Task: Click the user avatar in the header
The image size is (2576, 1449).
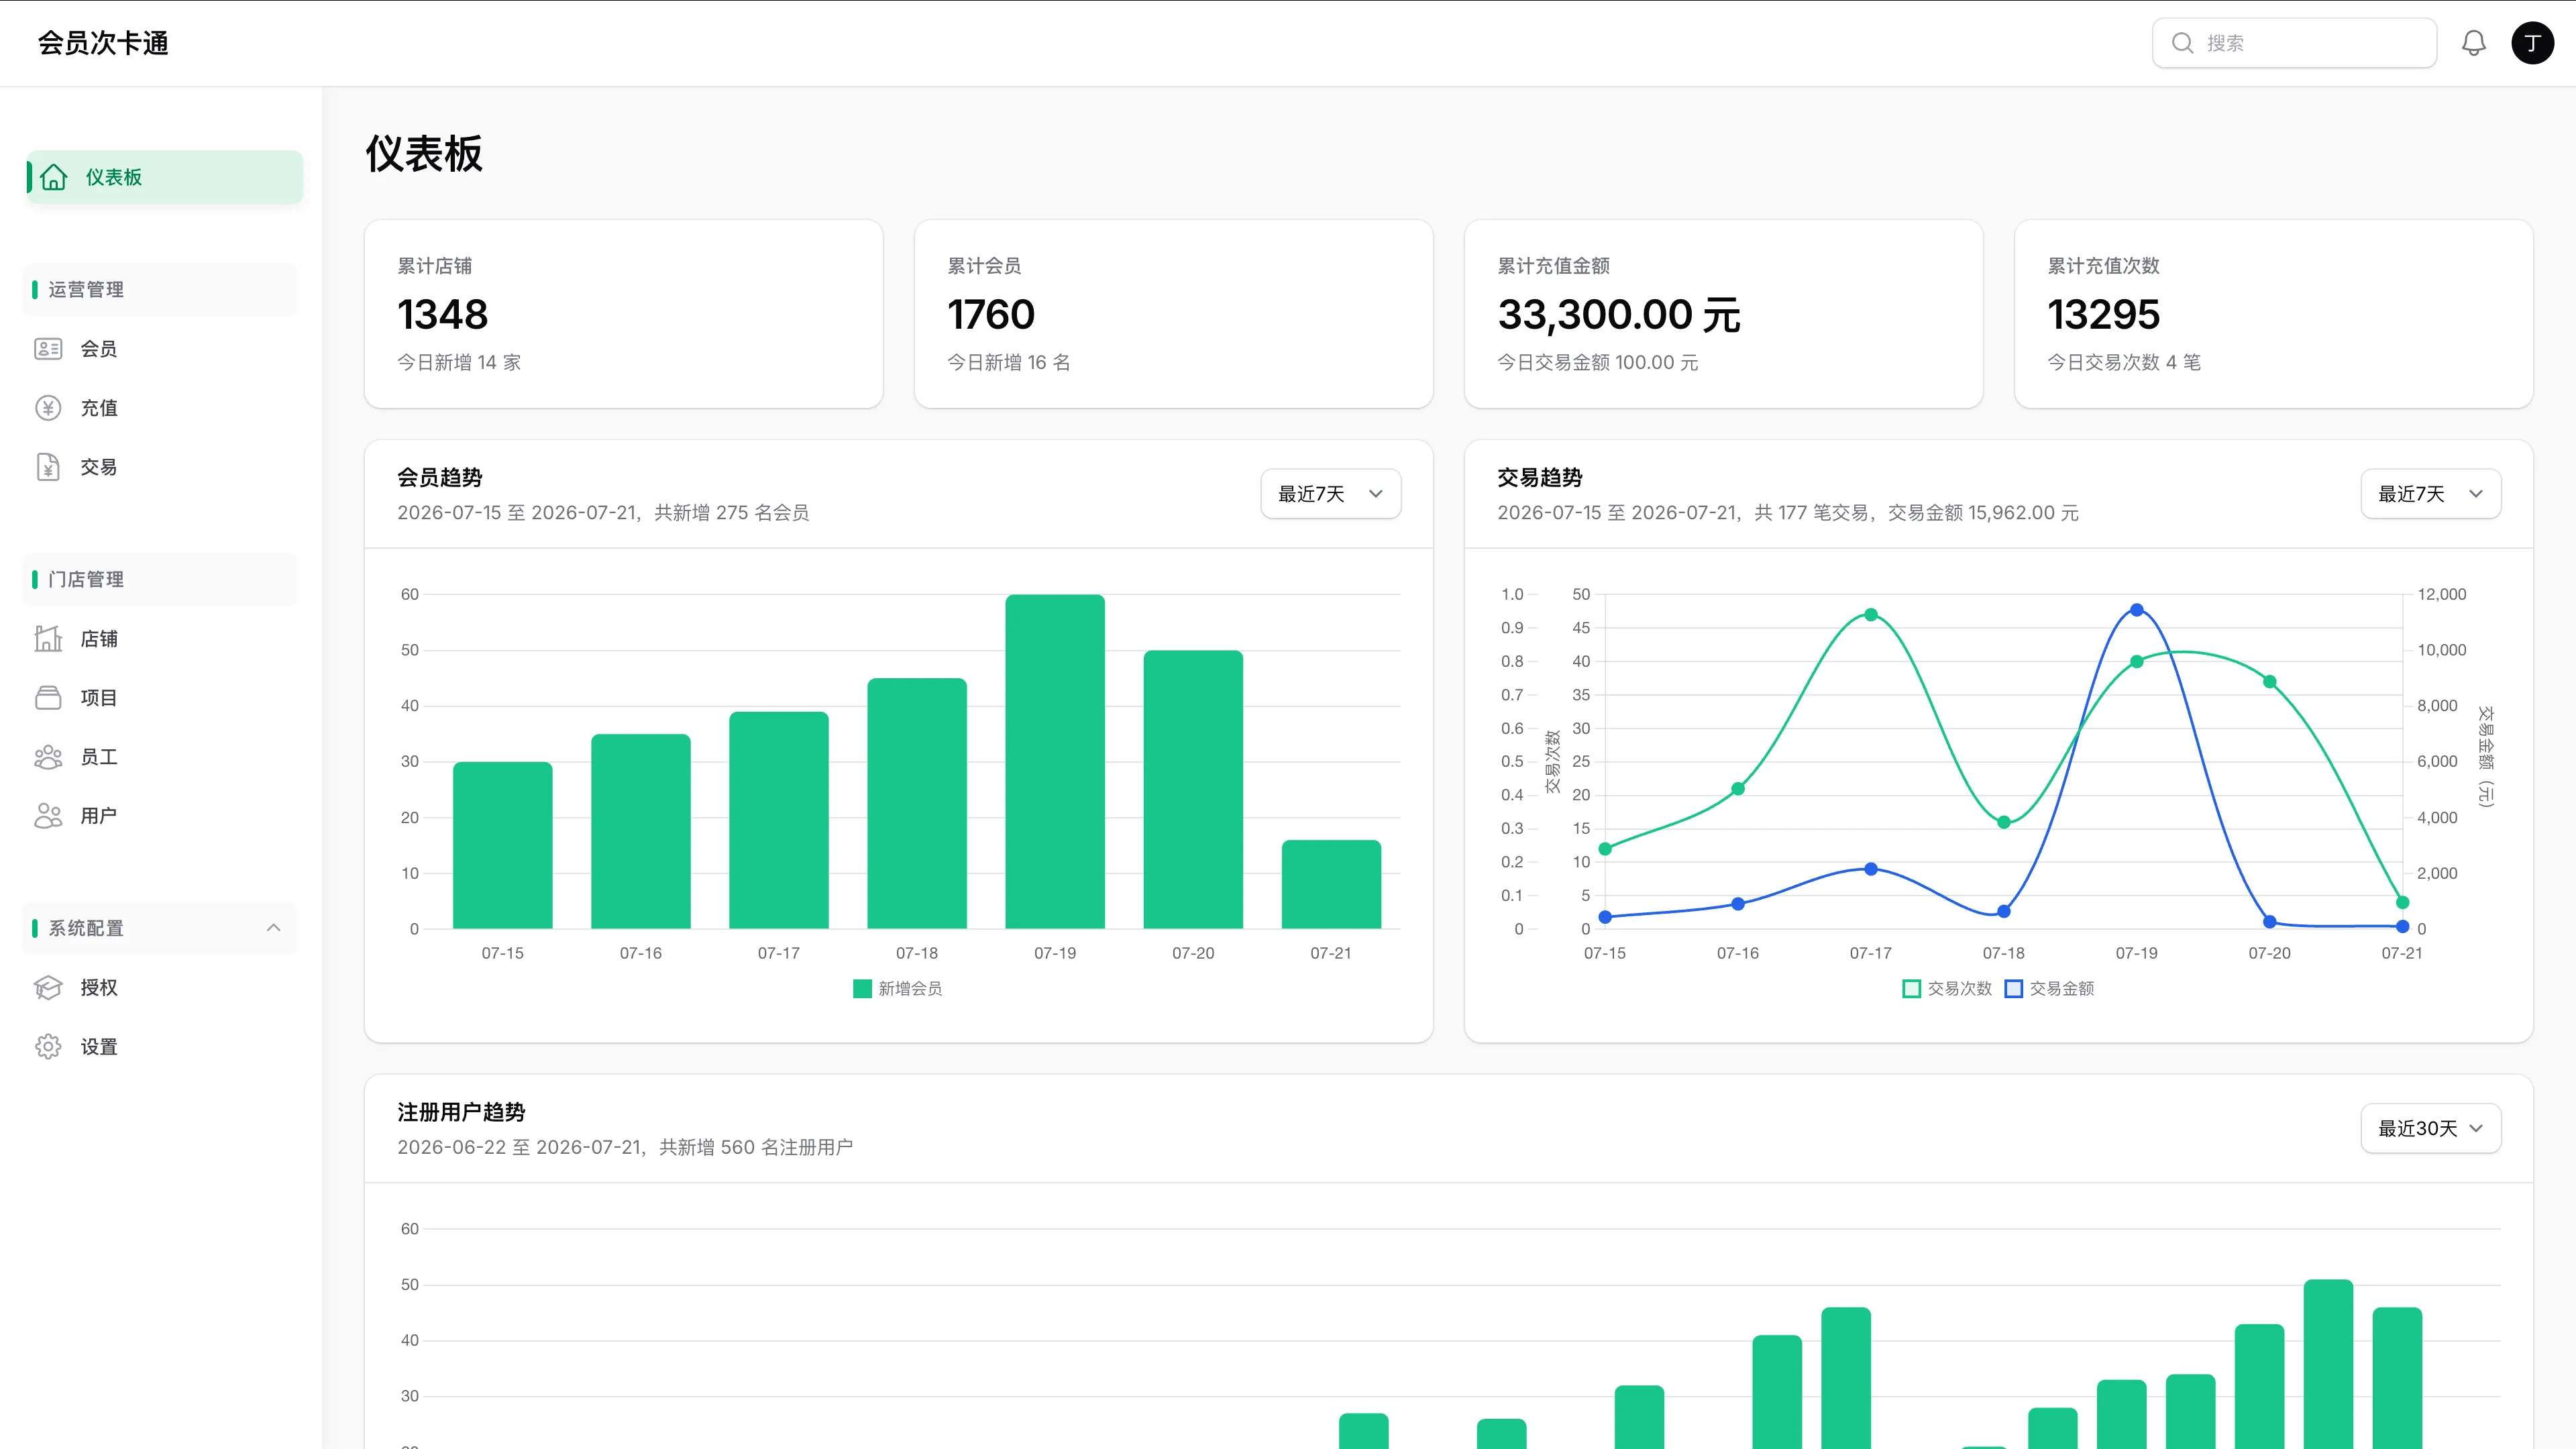Action: click(x=2532, y=43)
